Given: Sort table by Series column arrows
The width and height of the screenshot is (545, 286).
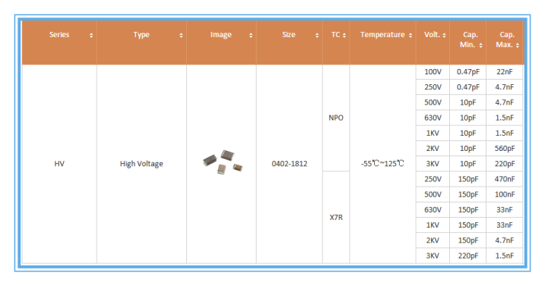Looking at the screenshot, I should point(91,36).
